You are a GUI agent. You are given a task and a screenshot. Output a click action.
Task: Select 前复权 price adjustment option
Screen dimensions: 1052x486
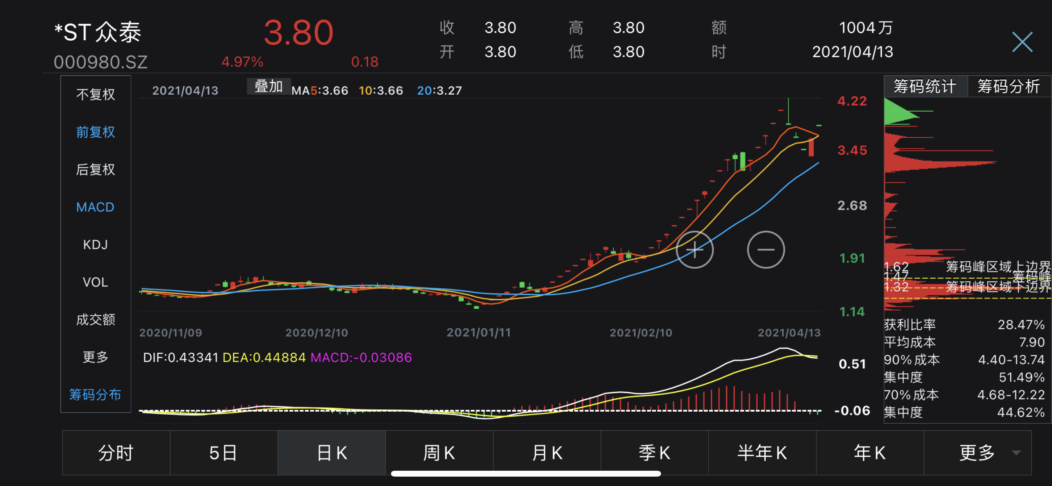[95, 132]
